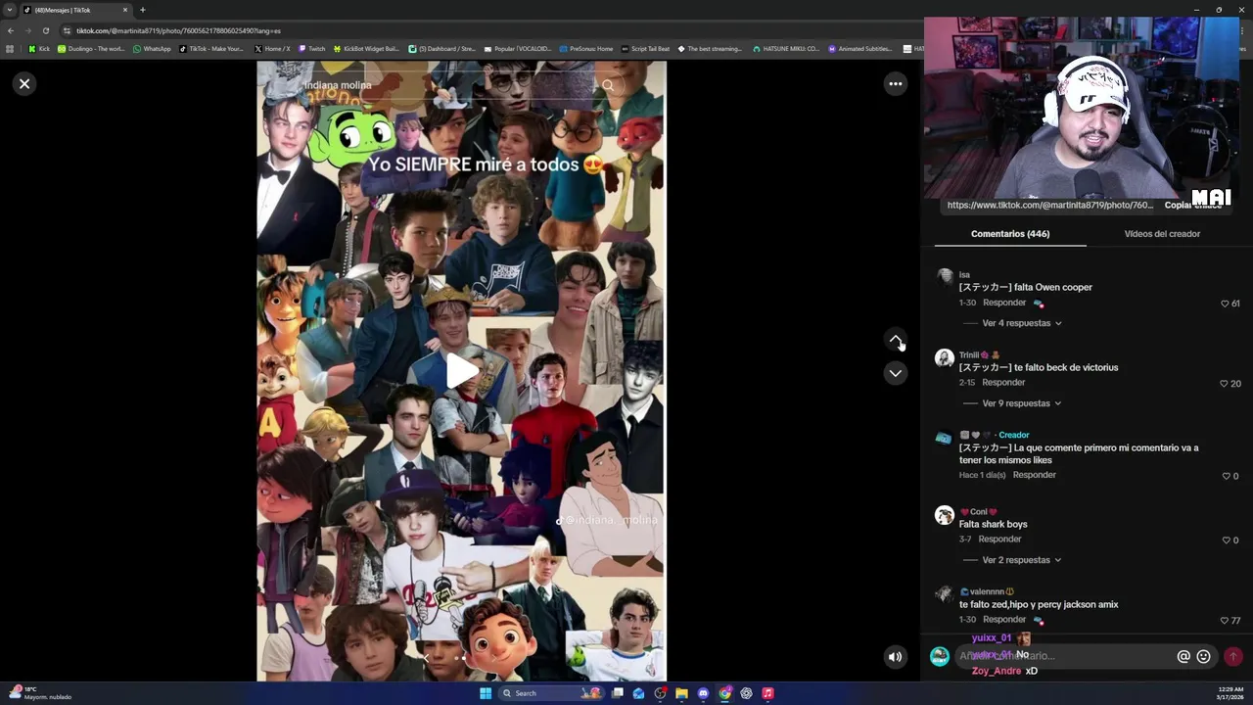This screenshot has height=705, width=1253.
Task: Open a new browser tab
Action: tap(143, 10)
